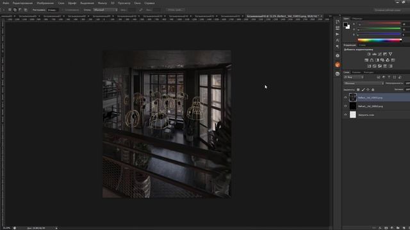Switch to the Образцы swatches tab
Screen dimensions: 410x230
click(x=357, y=19)
